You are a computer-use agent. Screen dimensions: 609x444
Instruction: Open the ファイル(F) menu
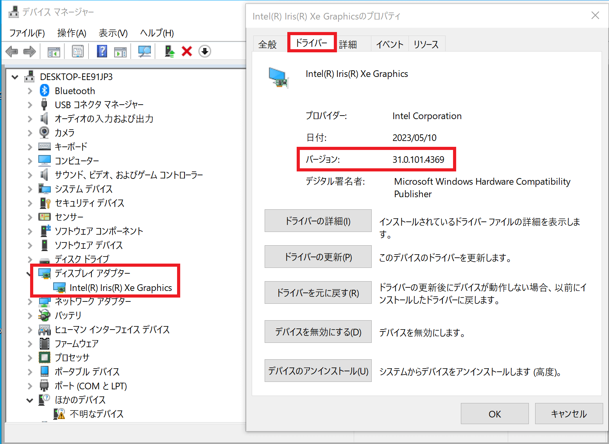(x=27, y=33)
